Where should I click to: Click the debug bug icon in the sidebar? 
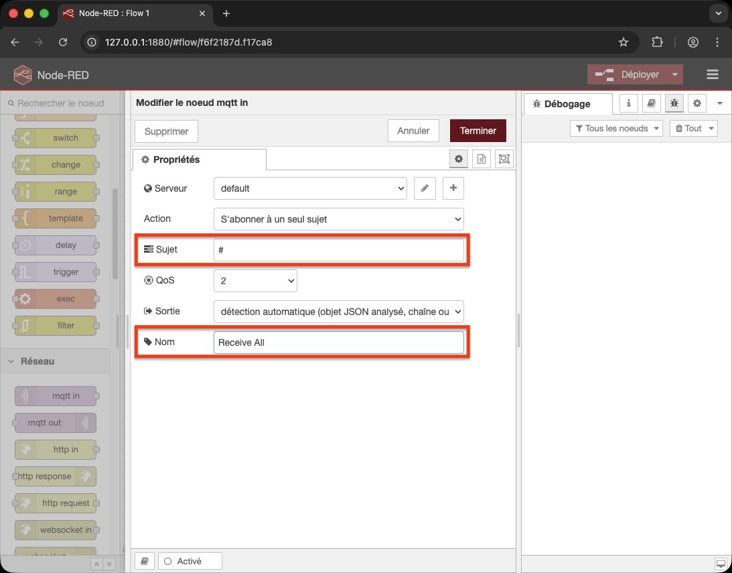(x=674, y=103)
